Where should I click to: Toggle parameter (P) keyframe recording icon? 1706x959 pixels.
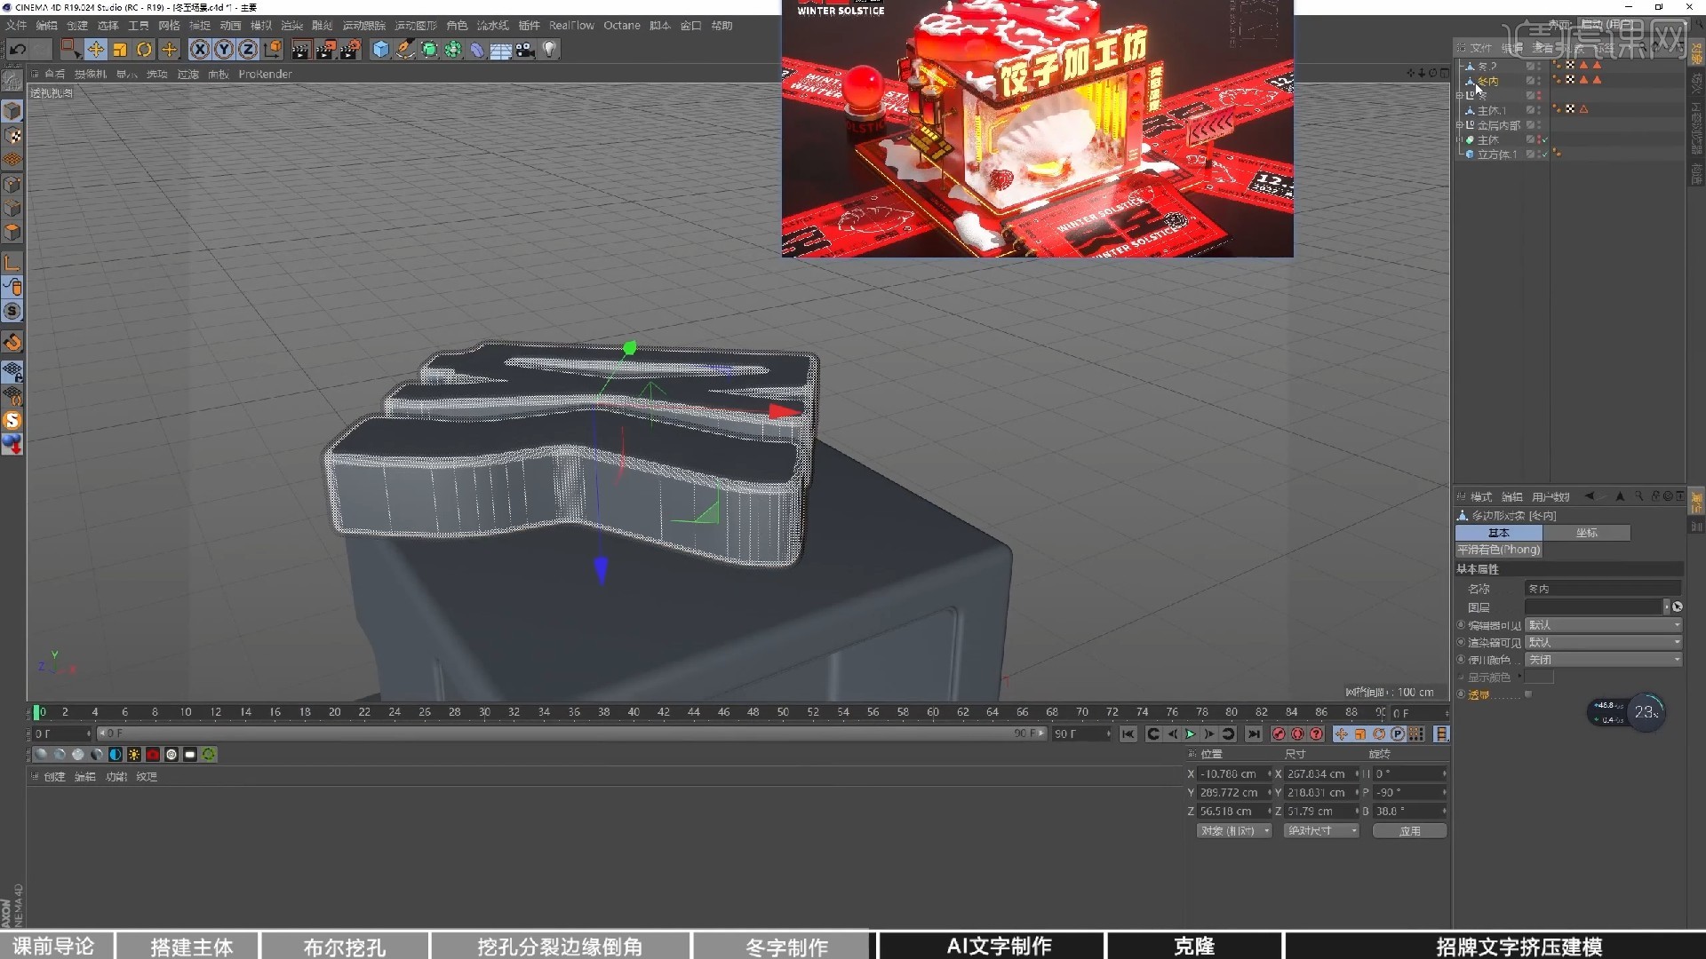pyautogui.click(x=1398, y=734)
